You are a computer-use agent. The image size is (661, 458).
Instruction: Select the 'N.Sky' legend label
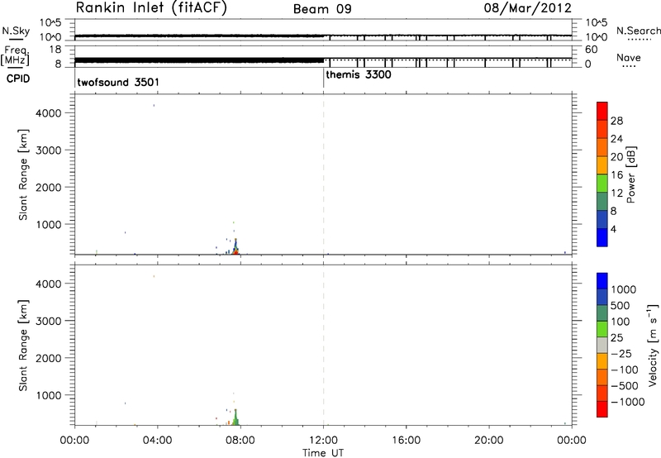click(x=16, y=31)
